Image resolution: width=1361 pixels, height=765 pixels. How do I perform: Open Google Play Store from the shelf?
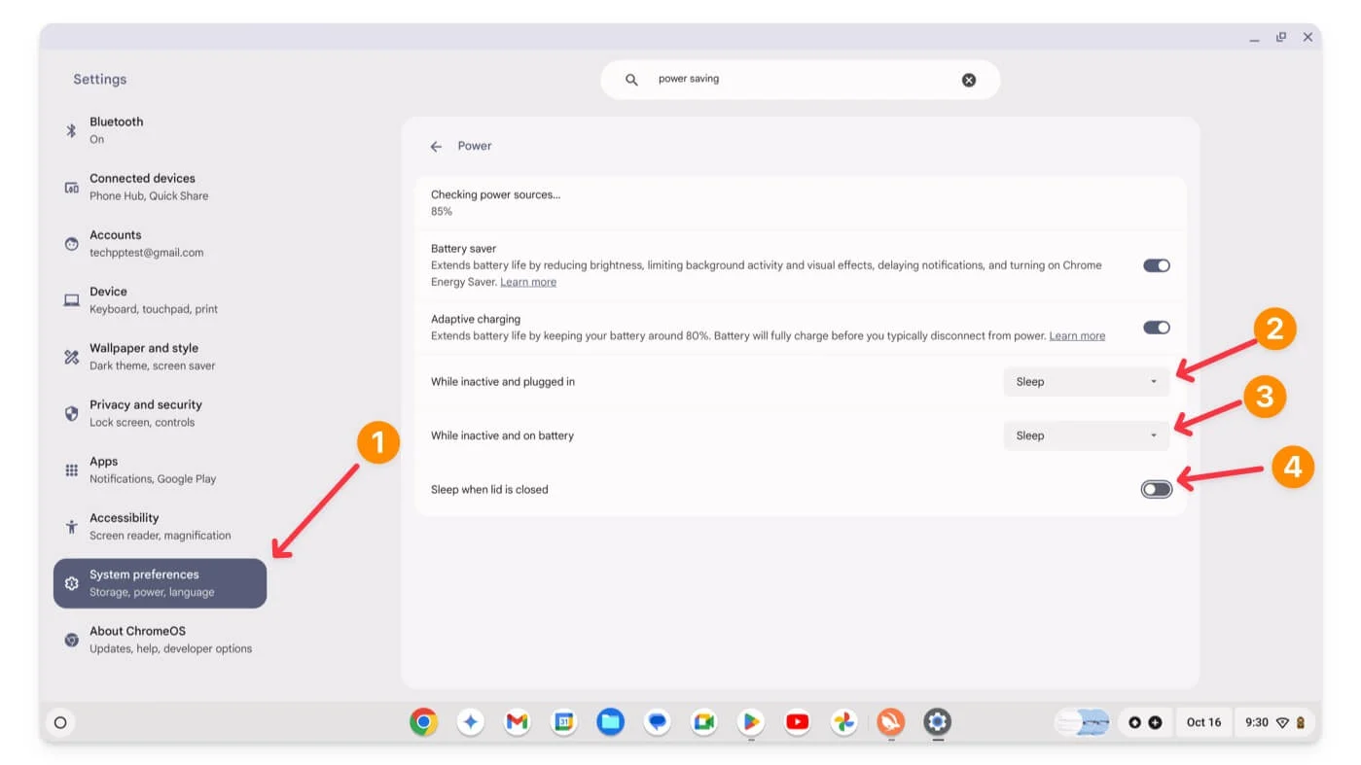(x=750, y=722)
